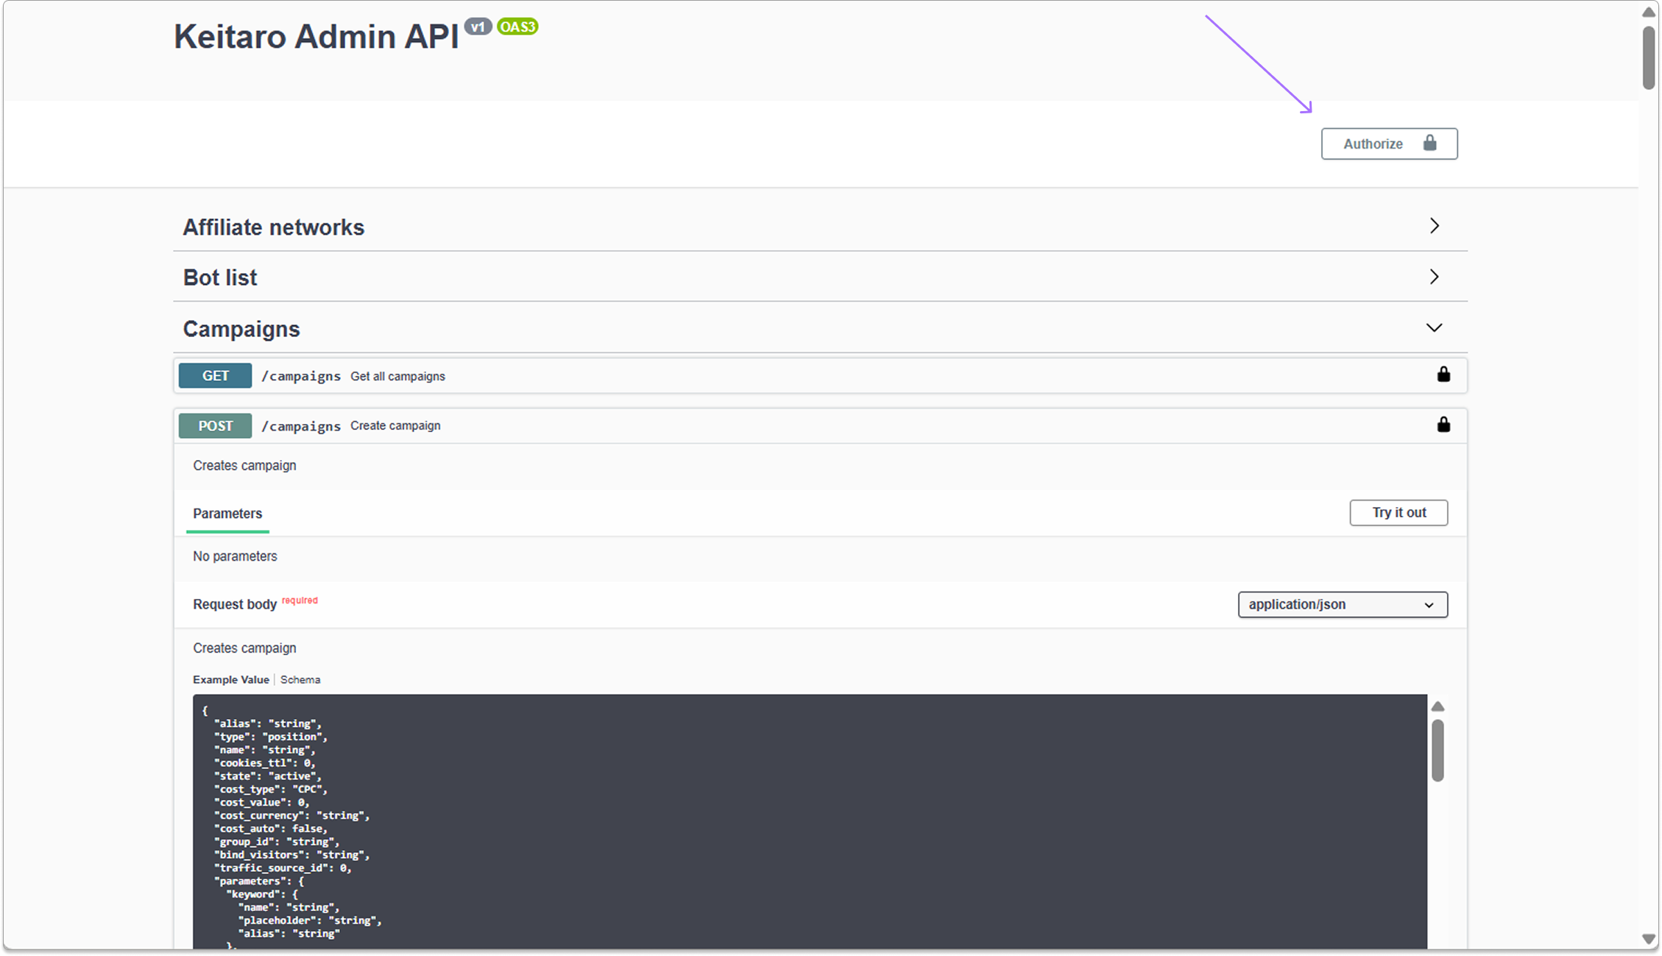This screenshot has width=1662, height=956.
Task: Click the "state": "active" line in example
Action: 268,776
